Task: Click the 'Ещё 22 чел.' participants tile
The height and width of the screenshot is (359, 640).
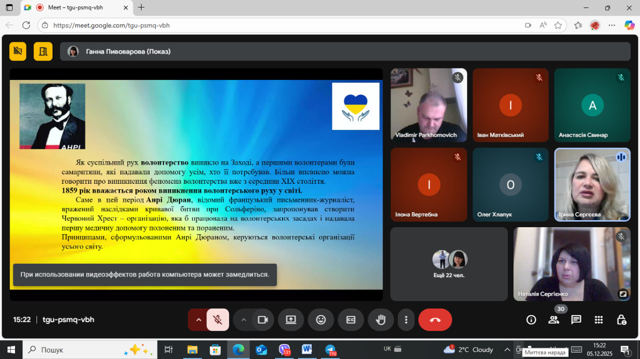Action: [448, 264]
